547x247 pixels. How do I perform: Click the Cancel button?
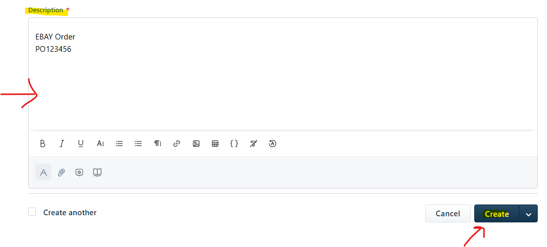pos(448,214)
